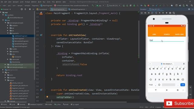Image resolution: width=194 pixels, height=109 pixels.
Task: Click the emulator home circle icon
Action: coord(163,13)
